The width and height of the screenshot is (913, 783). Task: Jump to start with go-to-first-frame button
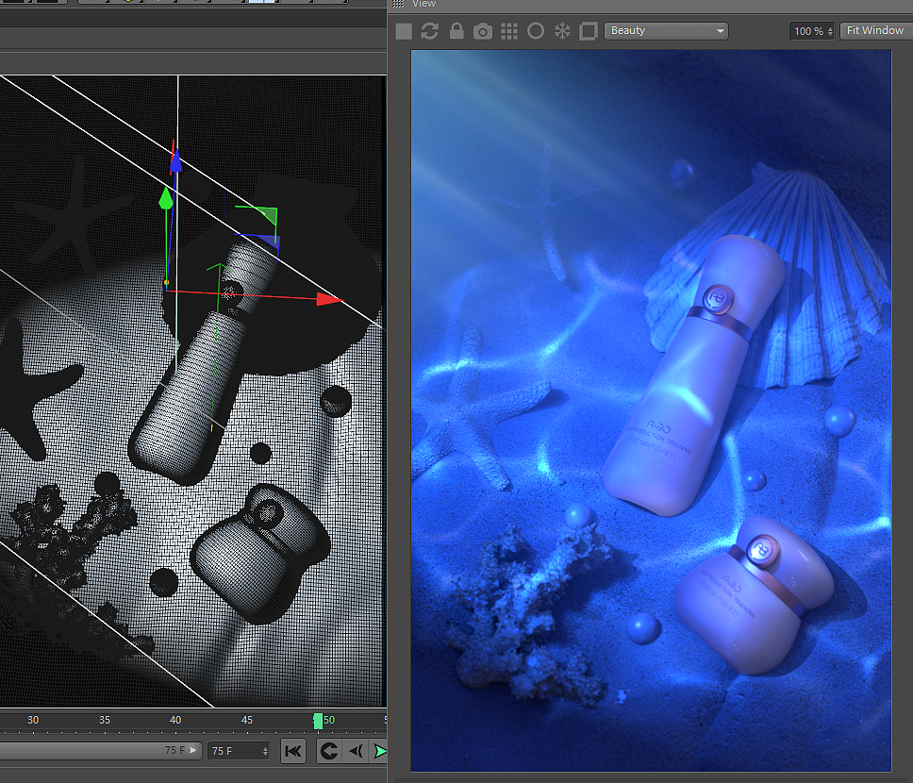293,751
